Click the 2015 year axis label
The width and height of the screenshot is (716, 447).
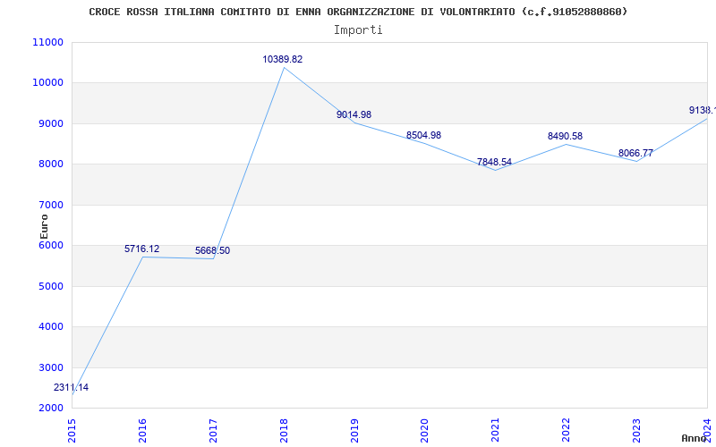pyautogui.click(x=72, y=430)
